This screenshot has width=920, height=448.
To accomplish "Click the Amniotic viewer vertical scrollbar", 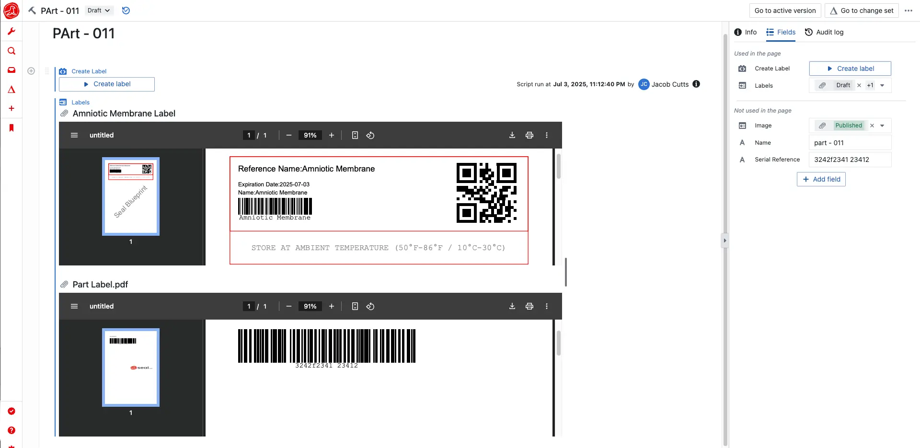I will [x=559, y=166].
